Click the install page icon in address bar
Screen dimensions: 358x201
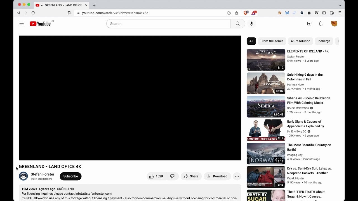coord(229,13)
